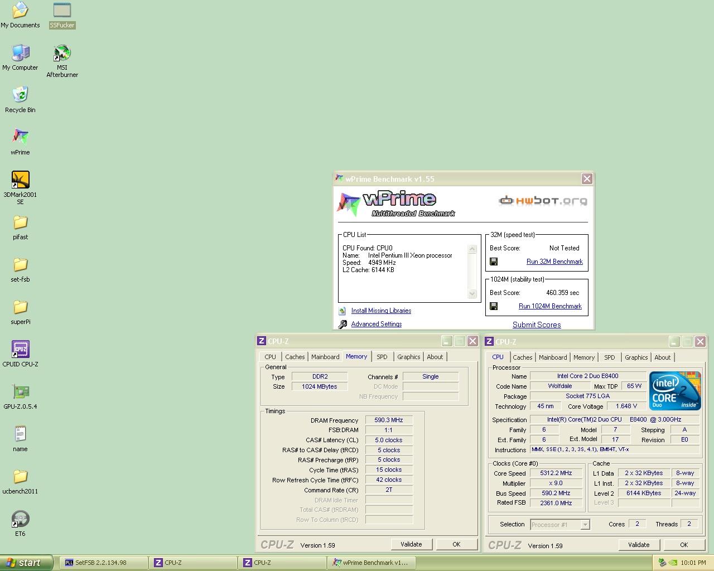Open the .ucbench2011 folder
Viewport: 714px width, 571px height.
pyautogui.click(x=20, y=481)
